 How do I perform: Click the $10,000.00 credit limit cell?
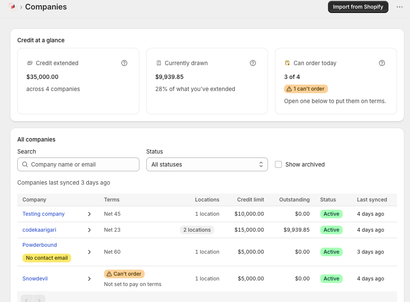(x=249, y=214)
